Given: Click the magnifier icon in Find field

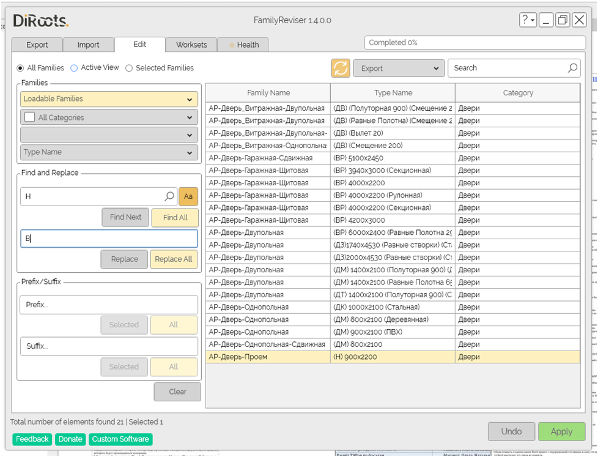Looking at the screenshot, I should tap(169, 196).
